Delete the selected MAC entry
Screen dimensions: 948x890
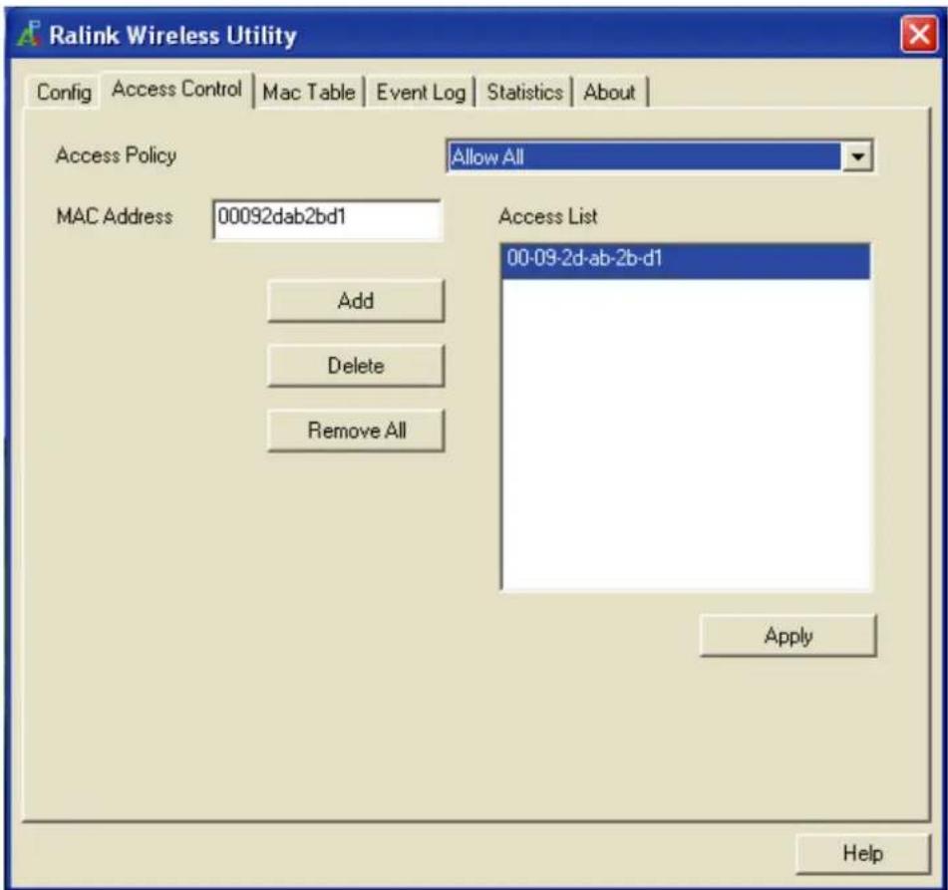[356, 366]
